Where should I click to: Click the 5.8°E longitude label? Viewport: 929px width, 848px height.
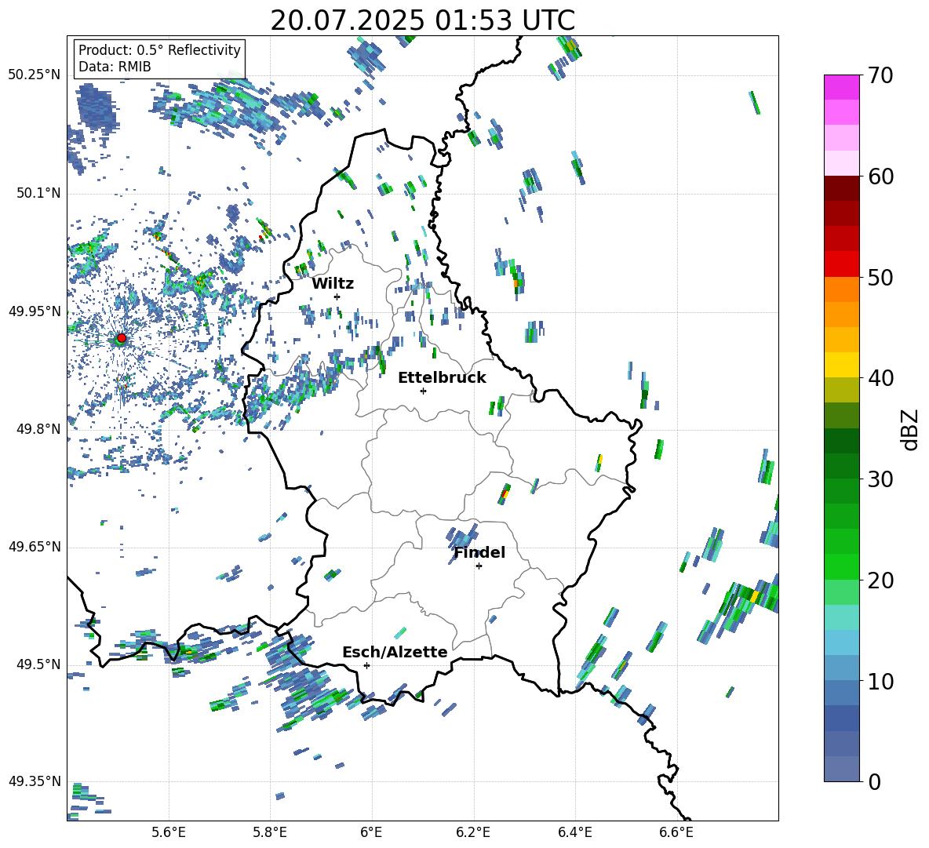pyautogui.click(x=270, y=832)
